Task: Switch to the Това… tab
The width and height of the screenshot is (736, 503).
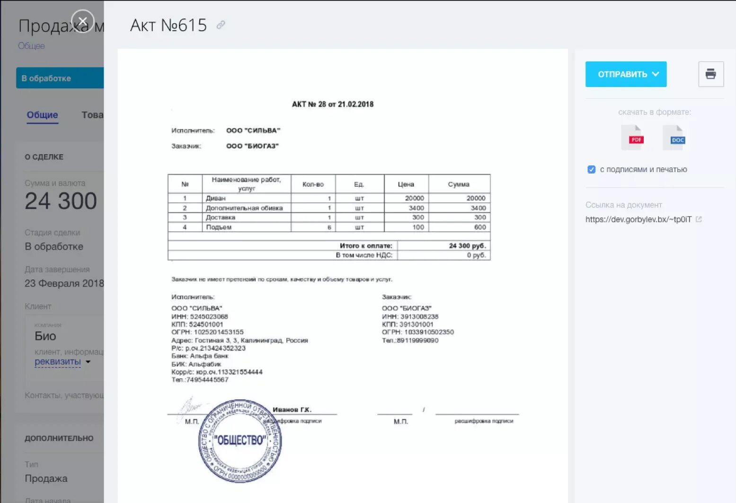Action: 92,115
